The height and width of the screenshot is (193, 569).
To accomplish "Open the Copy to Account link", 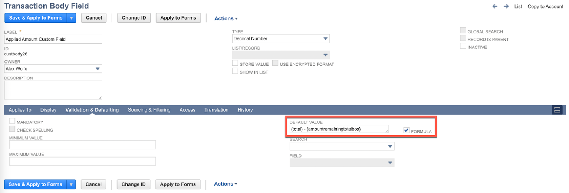I will point(545,6).
